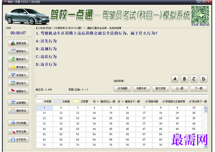The image size is (215, 152).
Task: Click the answer progress bar
Action: [x=122, y=96]
